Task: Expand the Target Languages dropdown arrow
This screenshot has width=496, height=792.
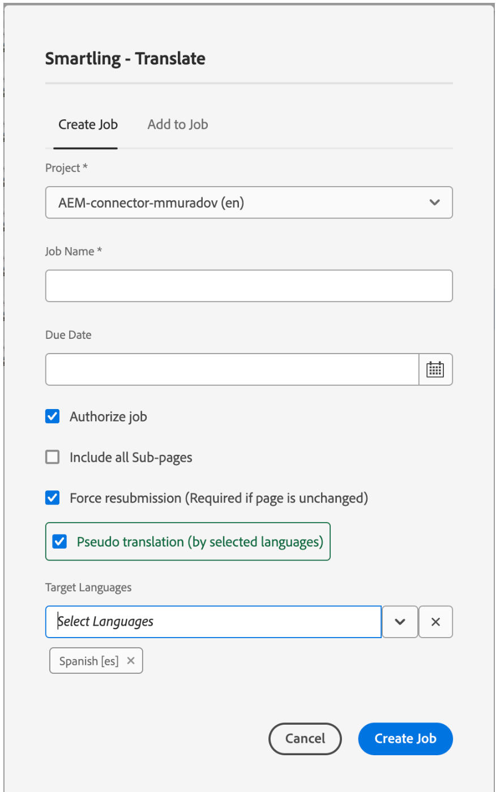Action: point(400,622)
